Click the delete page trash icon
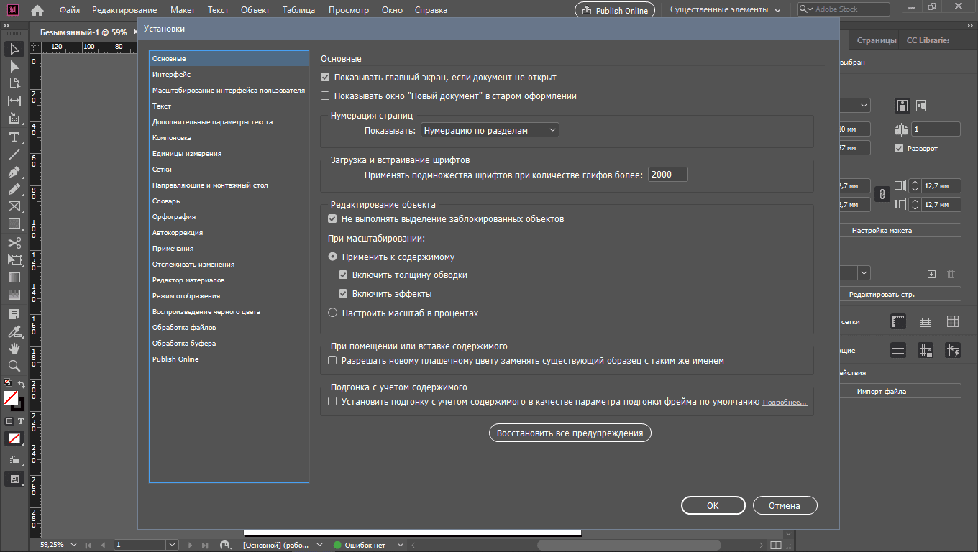Image resolution: width=978 pixels, height=552 pixels. (x=951, y=274)
